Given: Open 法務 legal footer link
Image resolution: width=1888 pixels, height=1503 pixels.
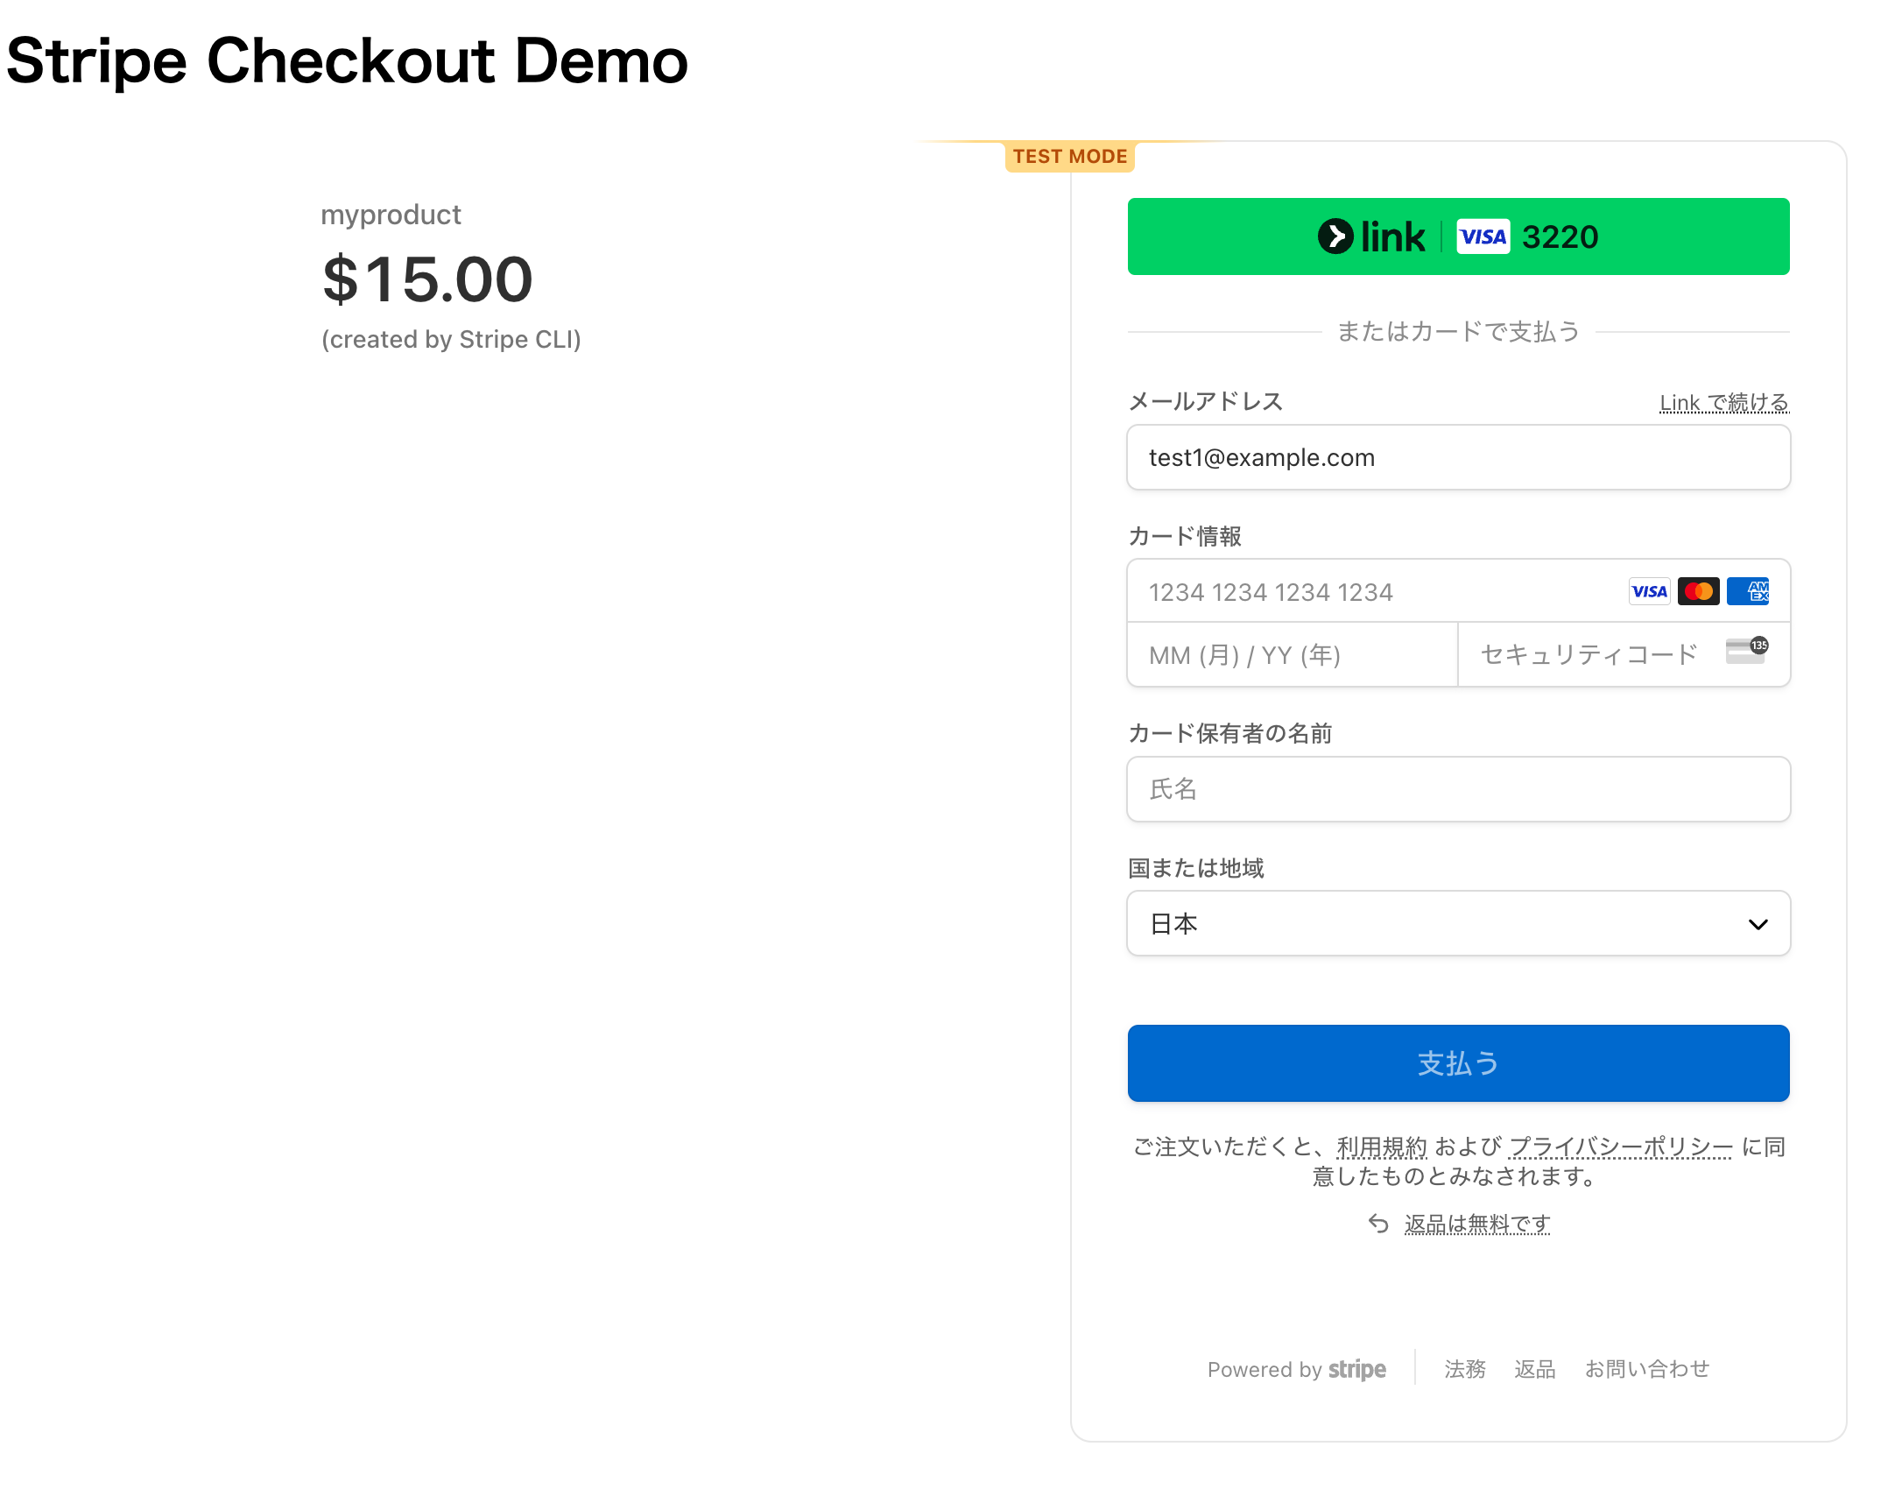Looking at the screenshot, I should 1465,1369.
